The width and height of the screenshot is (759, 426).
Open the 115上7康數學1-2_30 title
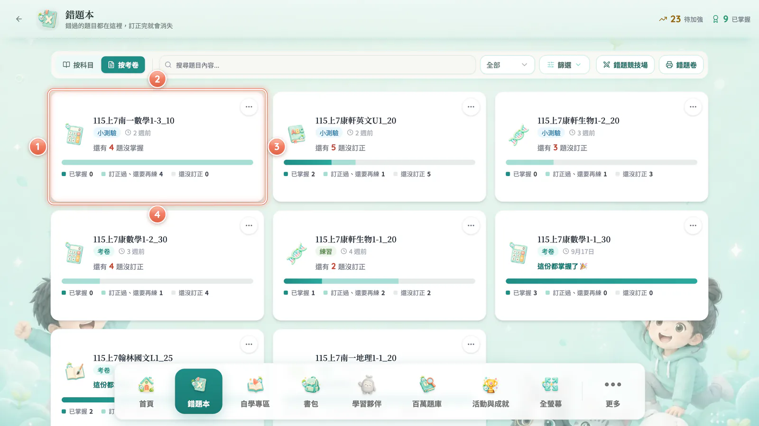[130, 240]
